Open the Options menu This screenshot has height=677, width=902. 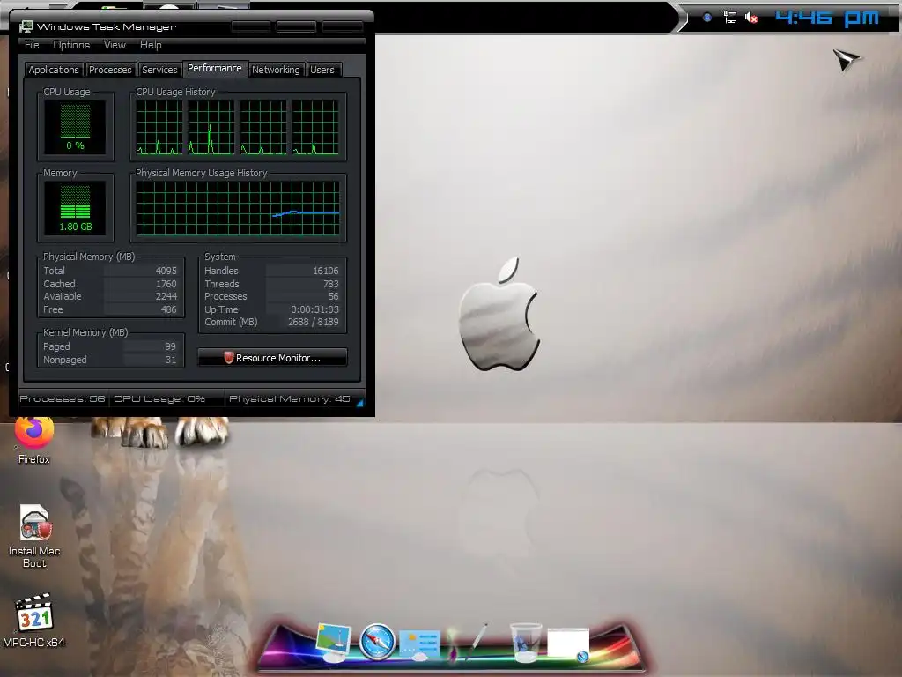71,45
